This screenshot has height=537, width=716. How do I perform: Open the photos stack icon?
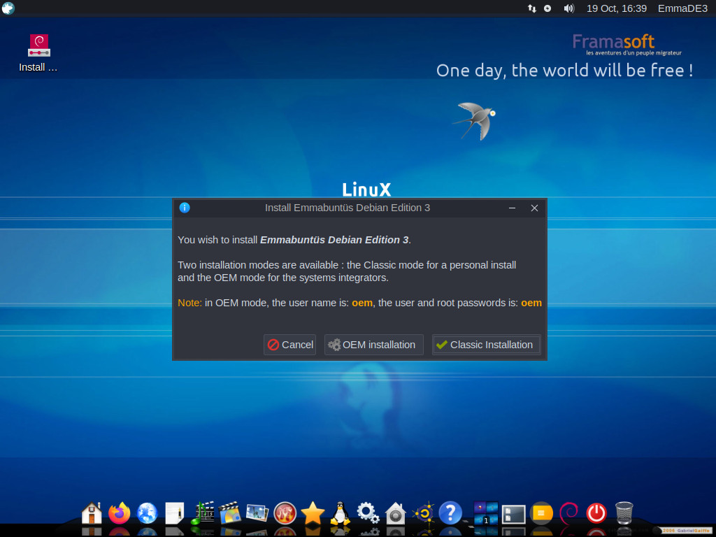[257, 513]
